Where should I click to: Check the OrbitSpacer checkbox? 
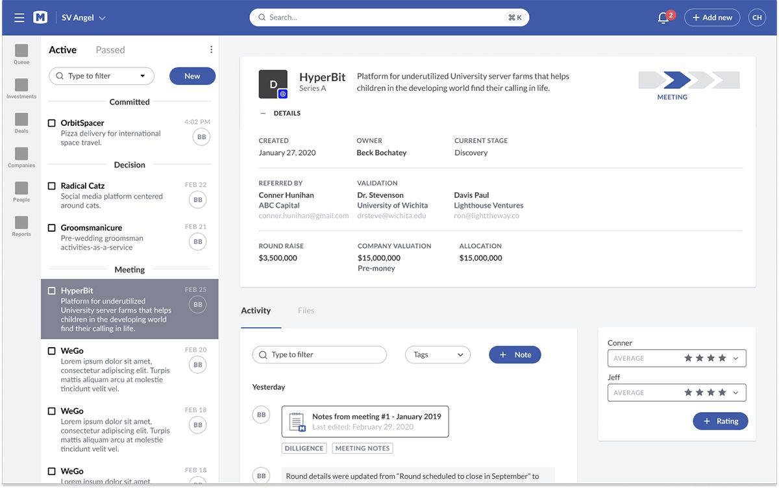point(52,123)
